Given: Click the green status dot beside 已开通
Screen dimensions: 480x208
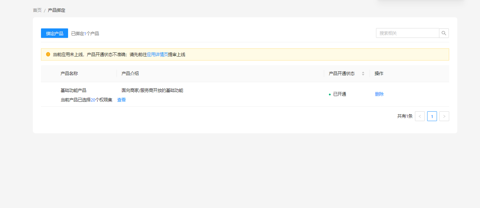Looking at the screenshot, I should (330, 95).
